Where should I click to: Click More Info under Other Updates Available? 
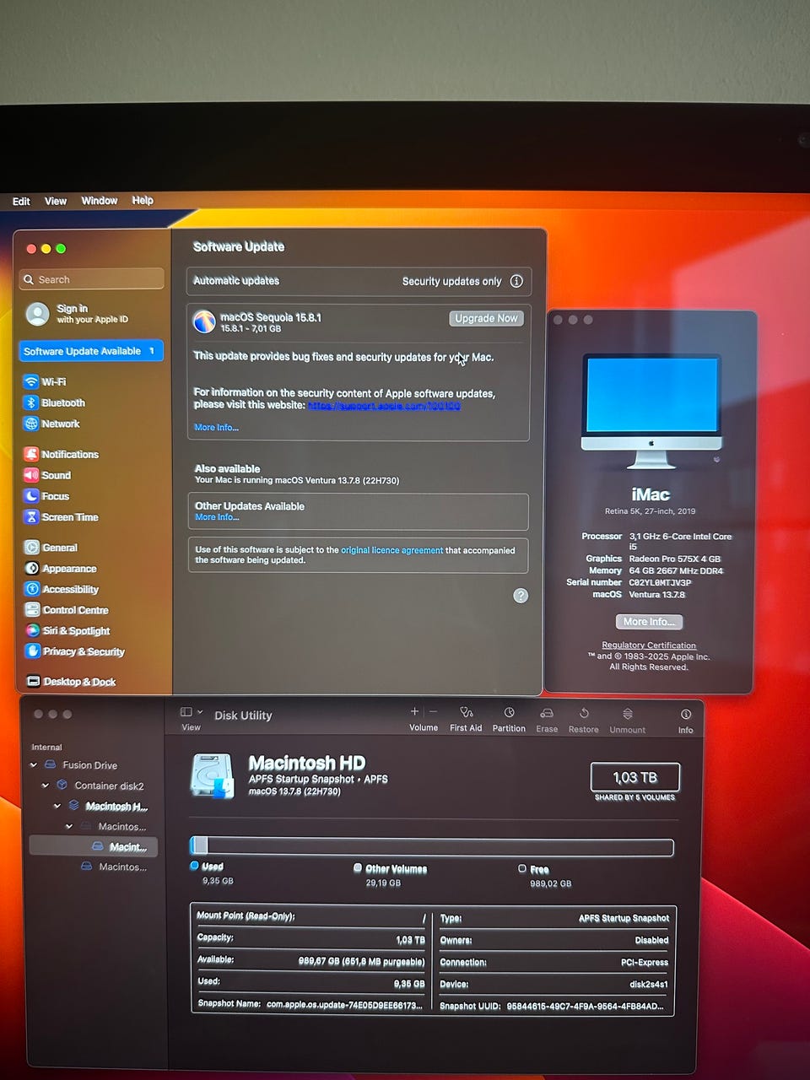[217, 517]
